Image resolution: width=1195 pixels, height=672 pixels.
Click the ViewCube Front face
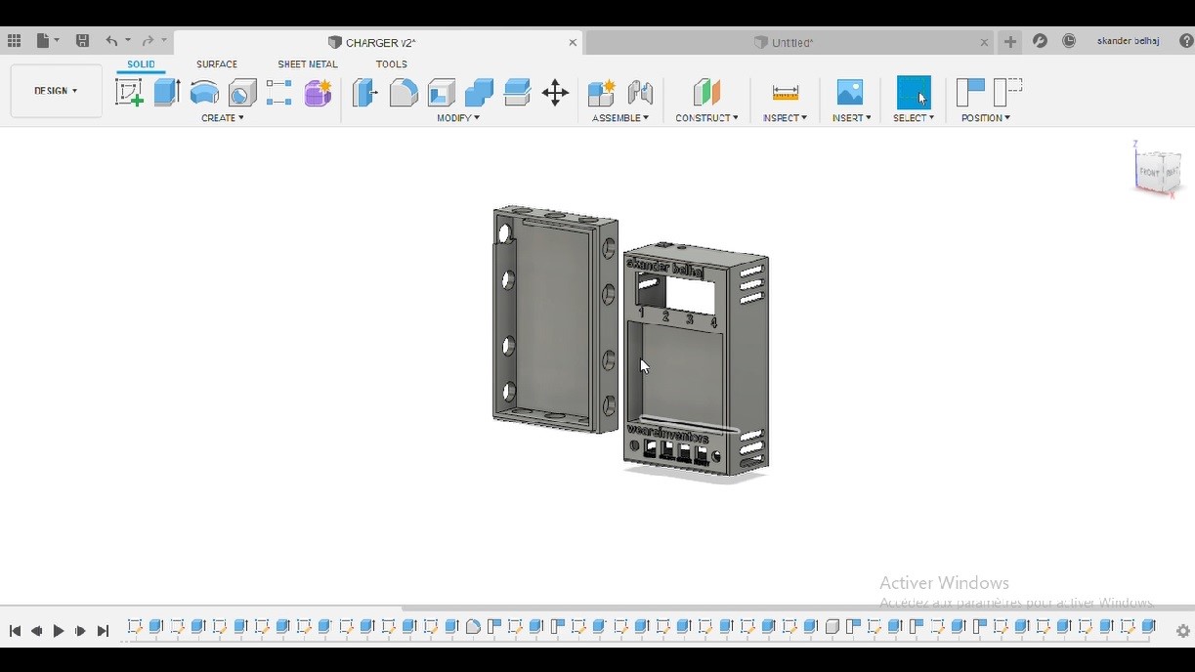(x=1150, y=172)
